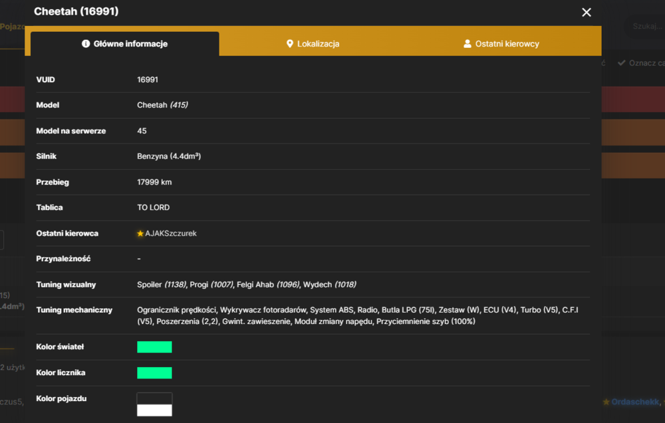Open driver AJAKSzczurek profile link

(170, 233)
